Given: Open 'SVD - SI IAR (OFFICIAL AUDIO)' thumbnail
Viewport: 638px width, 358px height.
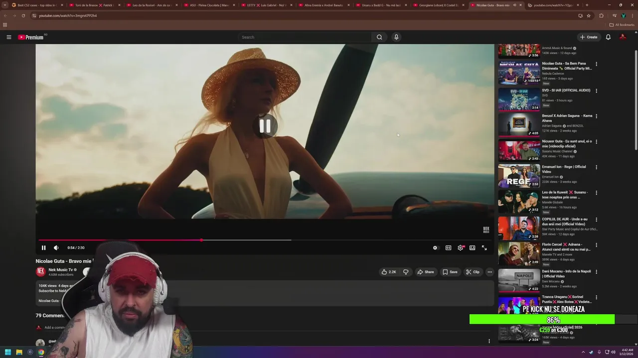Looking at the screenshot, I should (x=519, y=99).
